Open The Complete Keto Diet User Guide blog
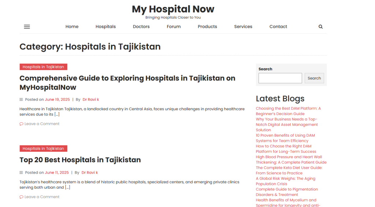This screenshot has width=375, height=207. (289, 170)
